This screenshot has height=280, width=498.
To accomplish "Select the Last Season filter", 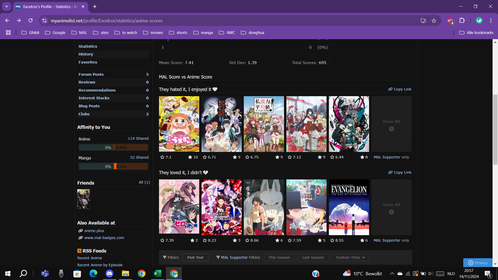I will 313,257.
